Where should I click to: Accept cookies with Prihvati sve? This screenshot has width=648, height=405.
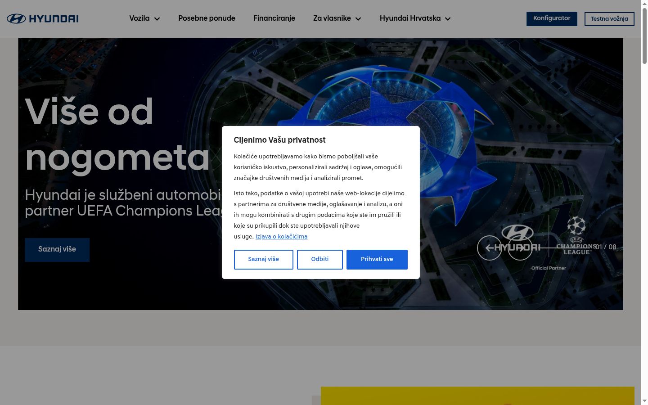(377, 260)
